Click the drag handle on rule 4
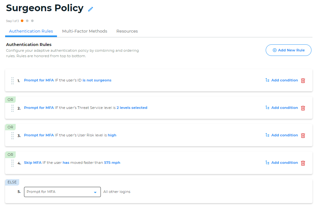Viewport: 315px width, 206px height. point(12,163)
